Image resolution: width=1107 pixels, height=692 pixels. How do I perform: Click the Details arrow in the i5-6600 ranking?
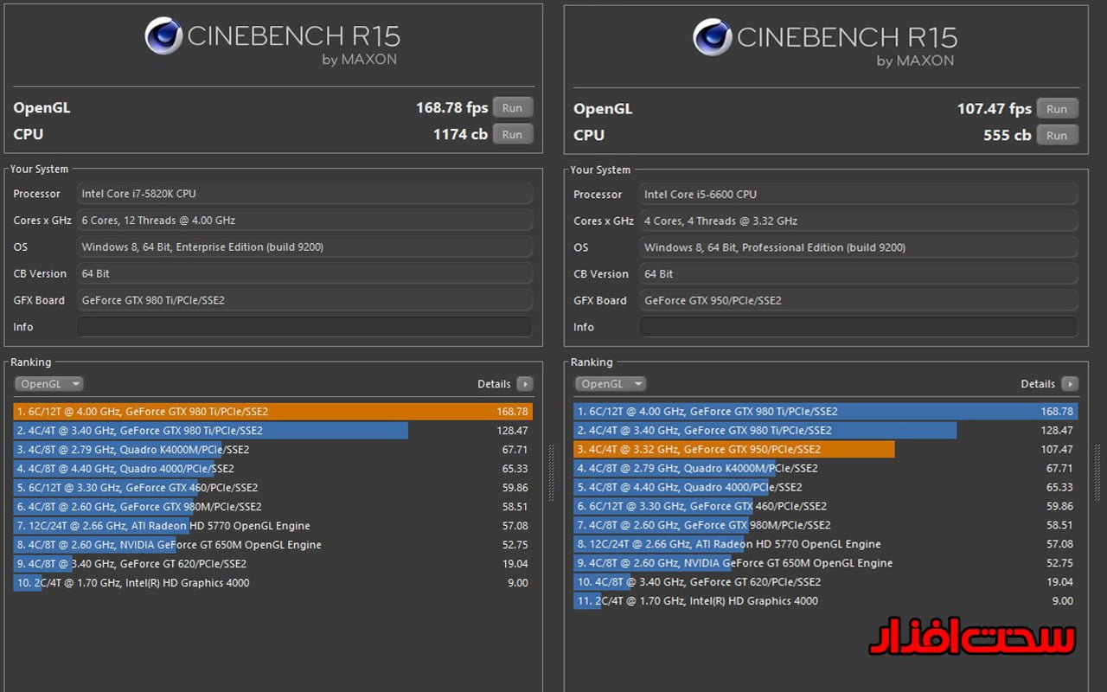[x=1070, y=384]
